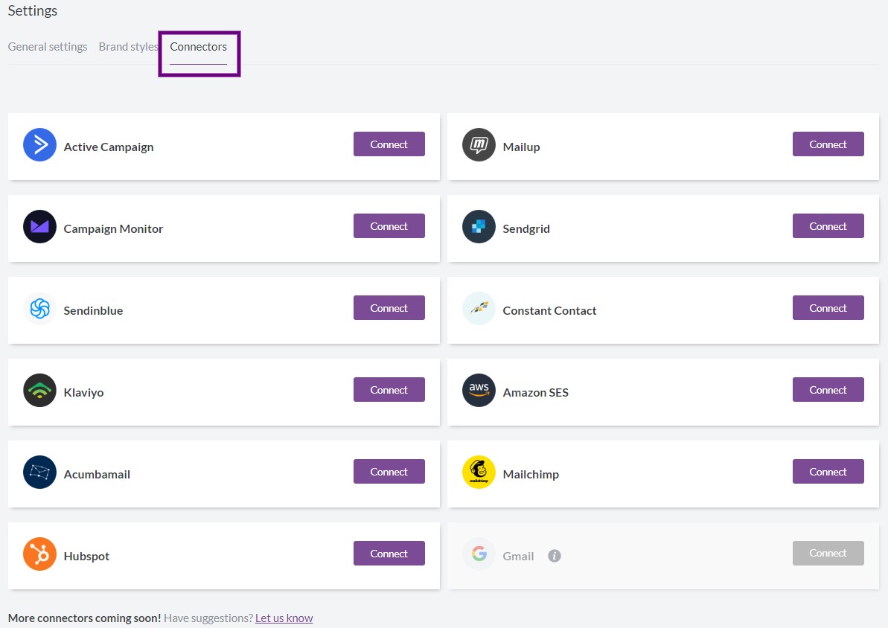The image size is (888, 628).
Task: Click the "Campaign Monitor" connector name
Action: point(113,228)
